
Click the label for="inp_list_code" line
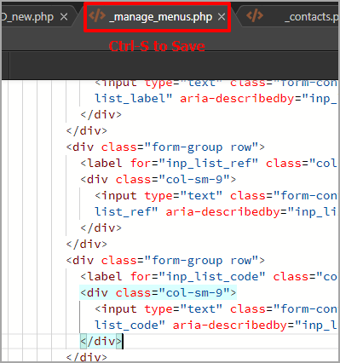pyautogui.click(x=209, y=277)
